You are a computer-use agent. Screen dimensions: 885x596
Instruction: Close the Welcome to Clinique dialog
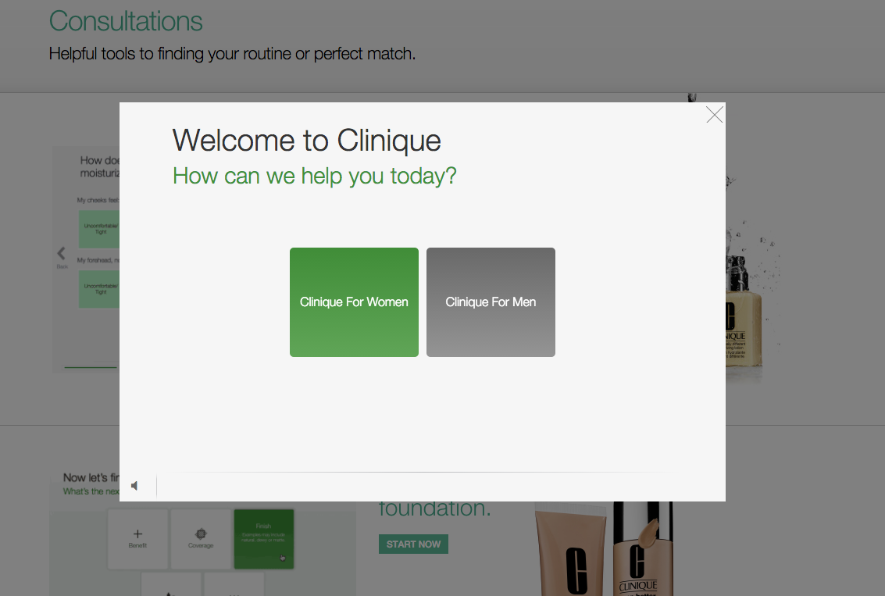[x=715, y=115]
